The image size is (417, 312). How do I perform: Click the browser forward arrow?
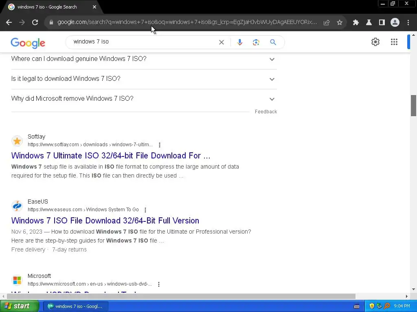(x=22, y=23)
